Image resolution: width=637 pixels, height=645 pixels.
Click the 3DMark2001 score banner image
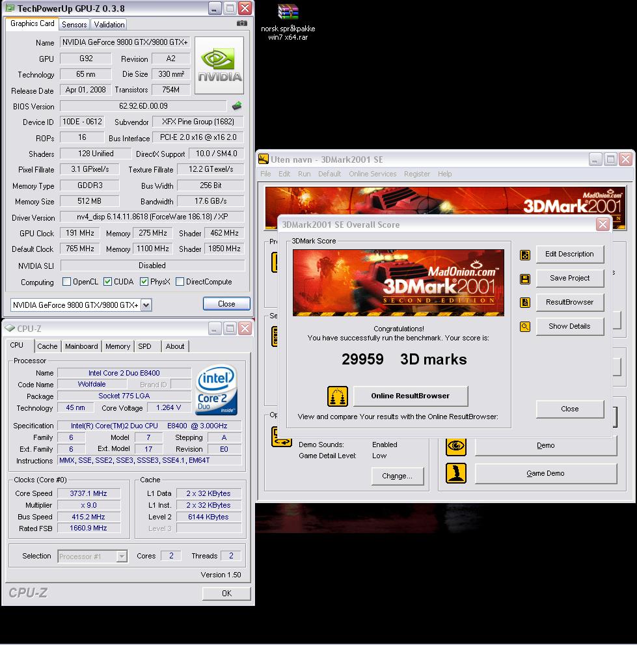(x=398, y=282)
